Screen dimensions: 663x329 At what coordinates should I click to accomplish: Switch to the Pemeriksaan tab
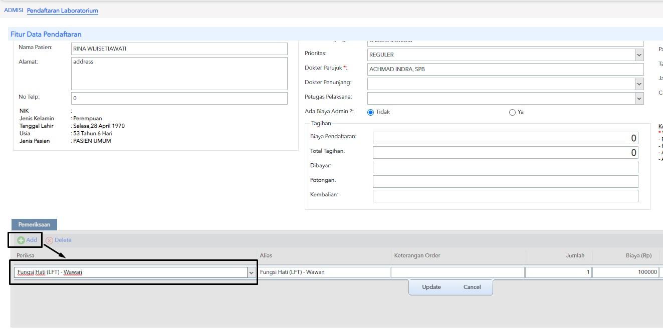click(x=34, y=225)
